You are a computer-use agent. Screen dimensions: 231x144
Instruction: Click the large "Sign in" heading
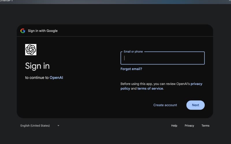37,66
